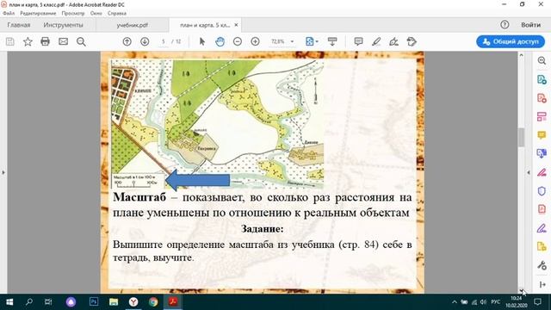The height and width of the screenshot is (310, 551).
Task: Open Organize Pages pink sidebar tool
Action: (x=542, y=117)
